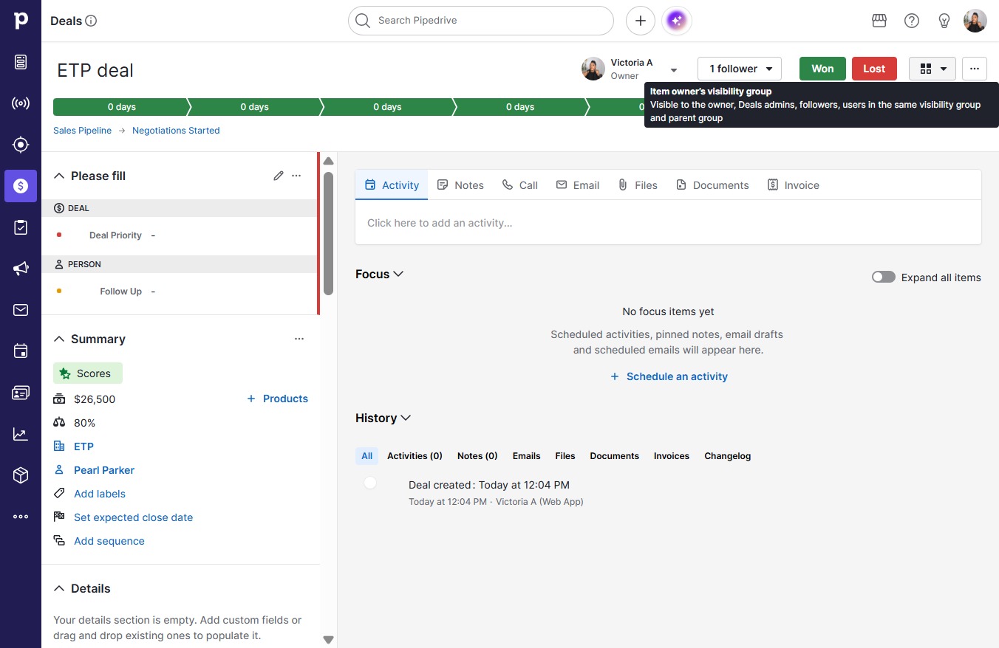Viewport: 999px width, 648px height.
Task: Toggle the Expand all items switch
Action: (x=884, y=278)
